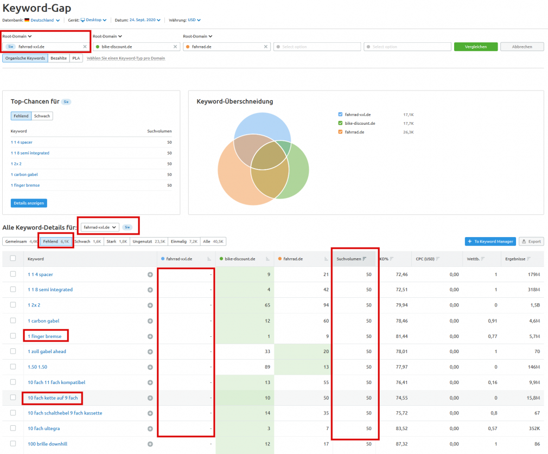Screen dimensions: 548x454
Task: Sort by CPC (USD) column
Action: (437, 259)
